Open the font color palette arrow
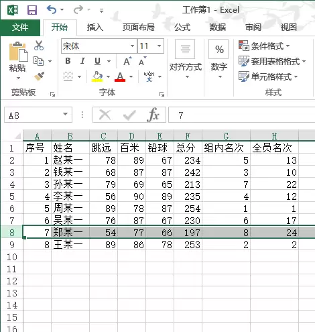The image size is (315, 332). [x=131, y=76]
